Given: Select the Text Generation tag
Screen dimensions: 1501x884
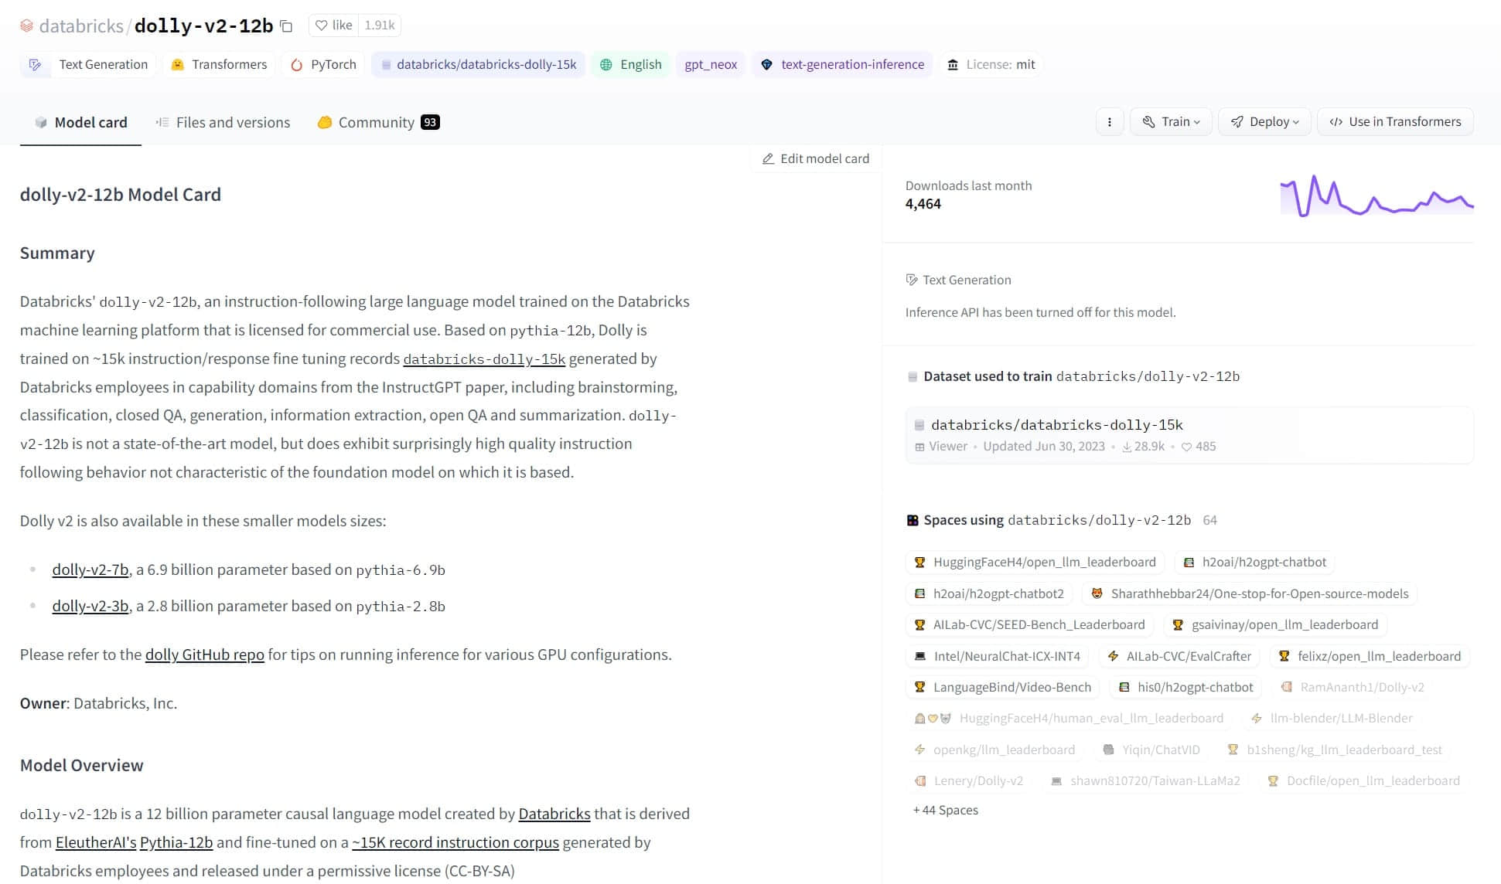Looking at the screenshot, I should click(89, 65).
